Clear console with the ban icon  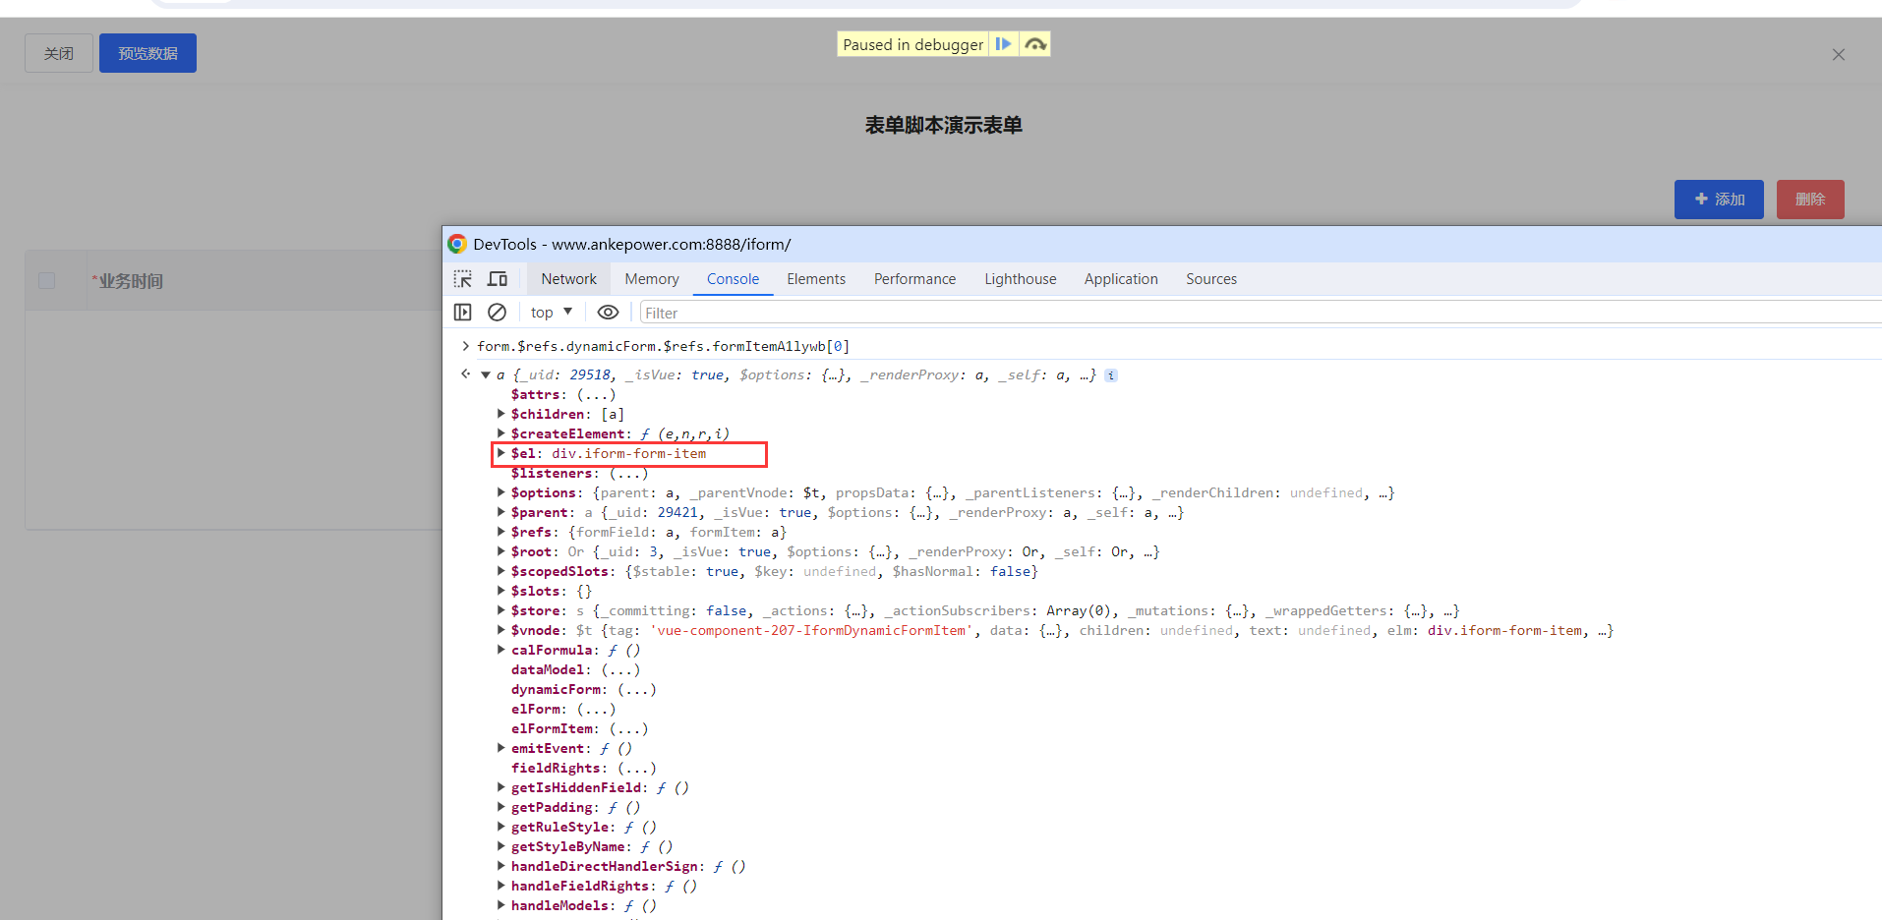(498, 313)
